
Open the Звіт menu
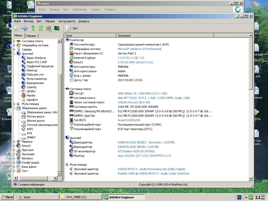[x=39, y=21]
